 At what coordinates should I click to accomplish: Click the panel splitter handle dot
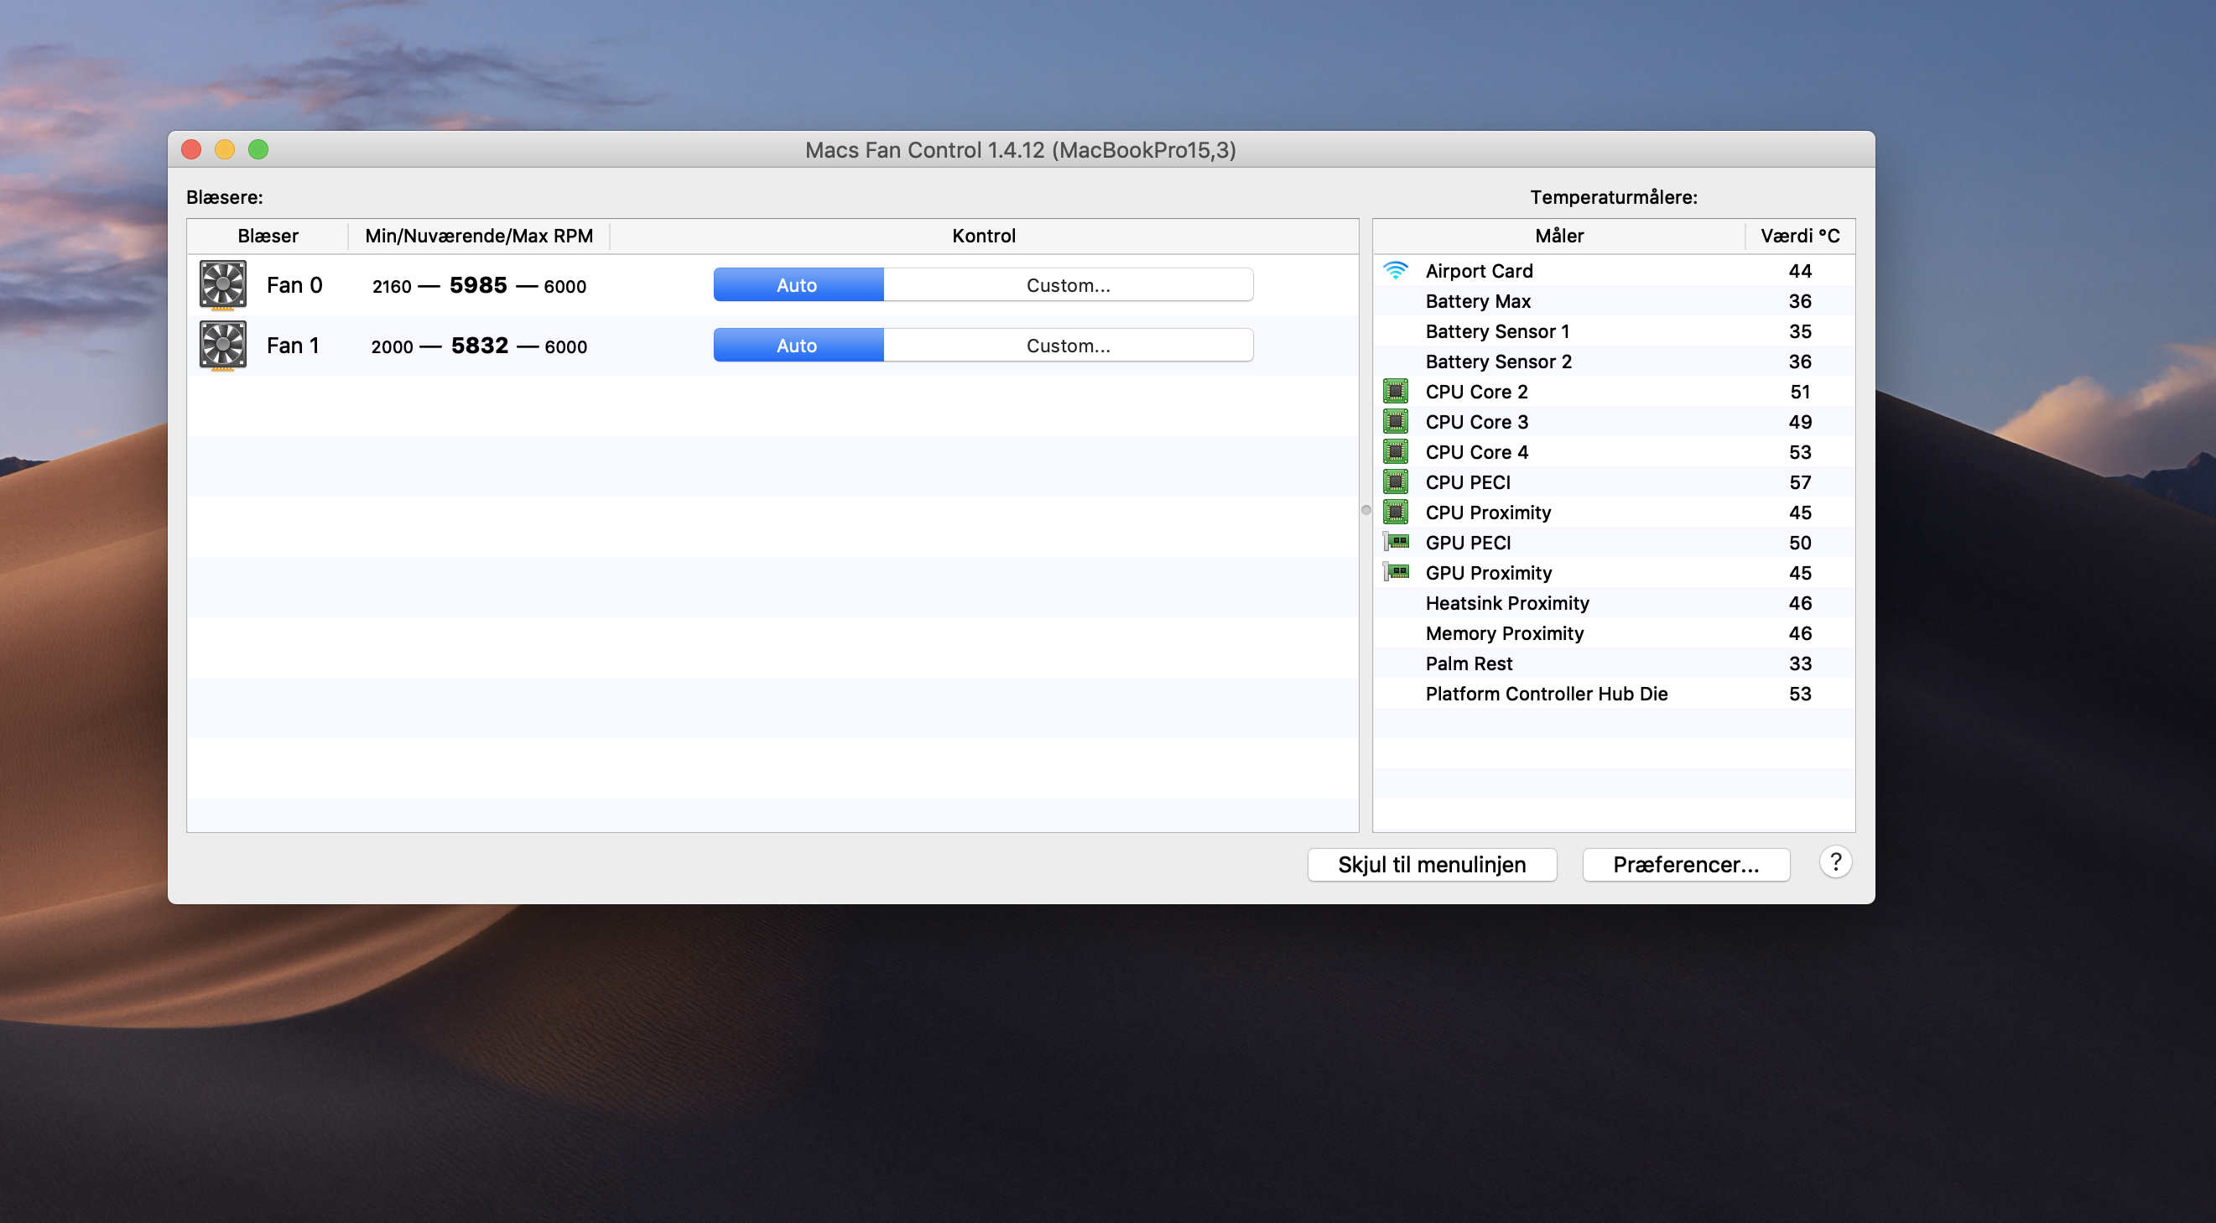coord(1366,510)
